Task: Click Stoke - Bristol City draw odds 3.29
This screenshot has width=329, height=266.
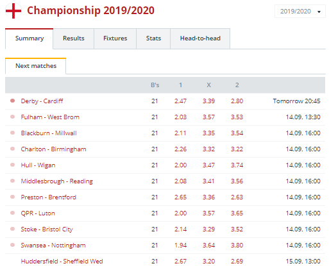Action: point(208,229)
